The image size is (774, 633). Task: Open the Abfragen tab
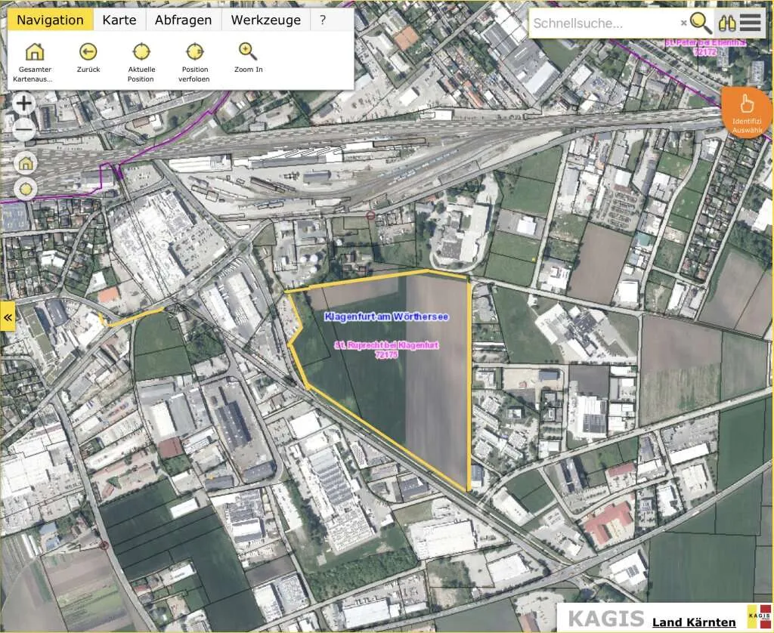tap(183, 20)
